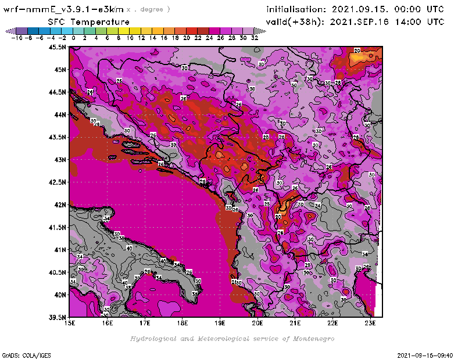
Task: Click the legend value label 32
Action: [255, 38]
